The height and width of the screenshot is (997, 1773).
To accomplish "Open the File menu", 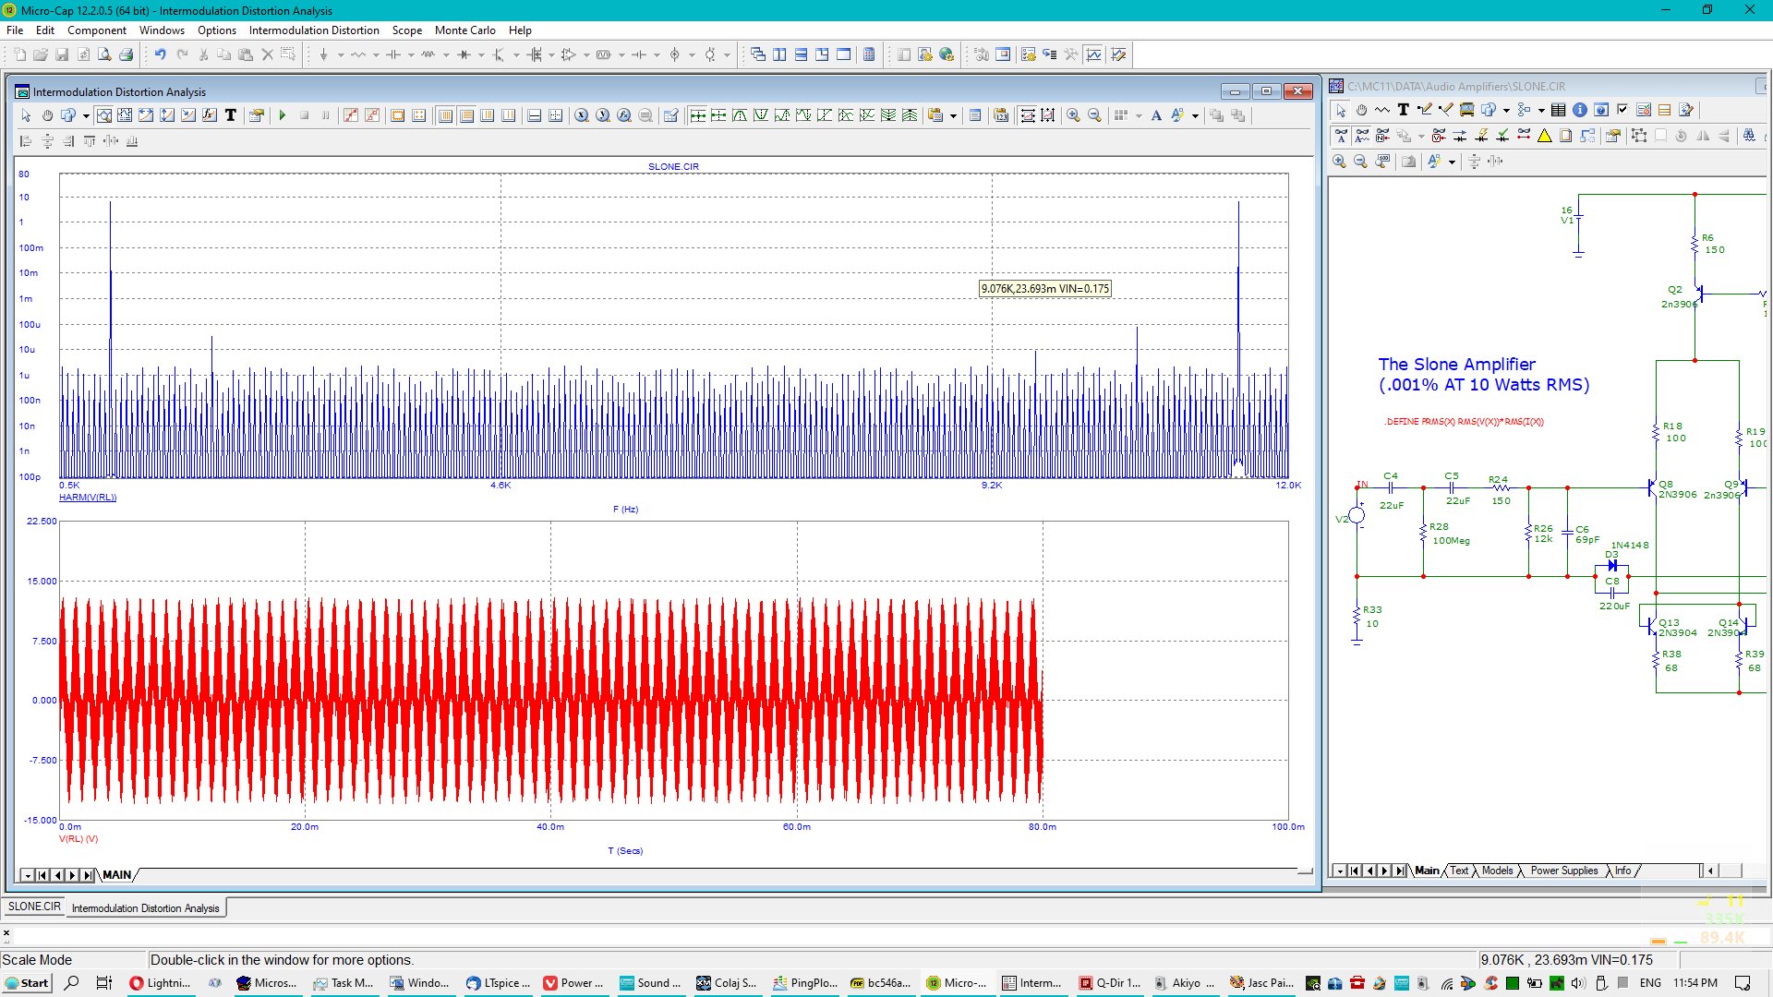I will [x=15, y=30].
